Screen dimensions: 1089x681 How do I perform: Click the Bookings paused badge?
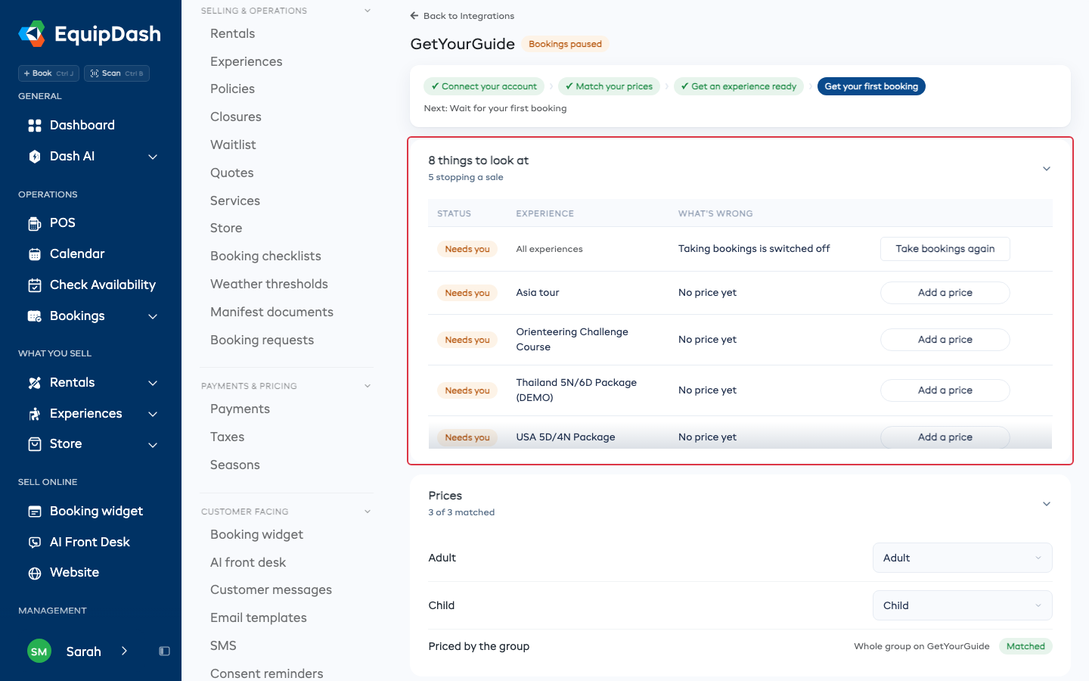point(565,44)
